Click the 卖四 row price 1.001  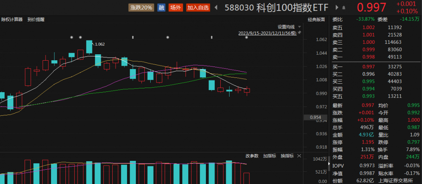click(368, 35)
